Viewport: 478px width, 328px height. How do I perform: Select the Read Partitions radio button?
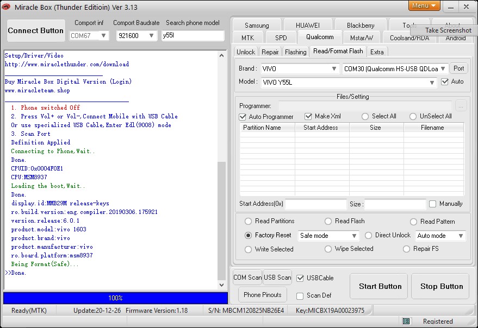pos(248,221)
